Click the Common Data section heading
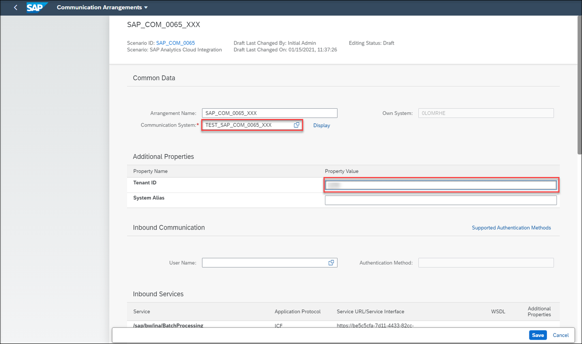This screenshot has height=344, width=582. point(154,78)
